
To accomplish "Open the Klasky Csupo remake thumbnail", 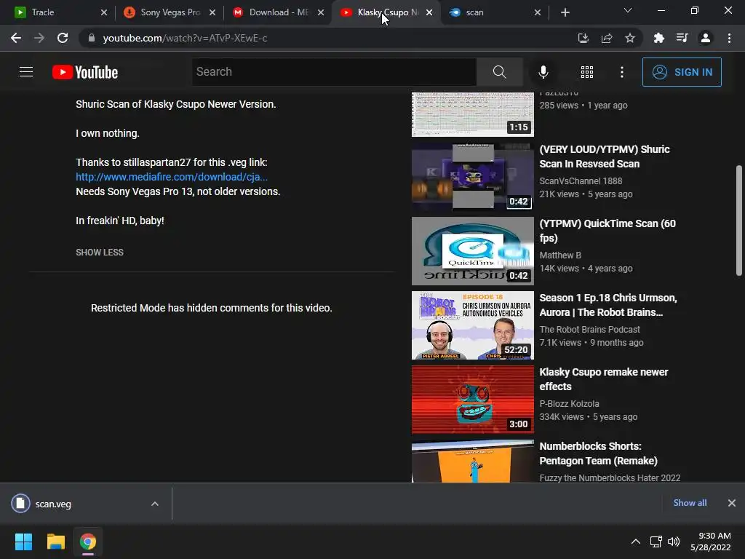I will coord(473,400).
